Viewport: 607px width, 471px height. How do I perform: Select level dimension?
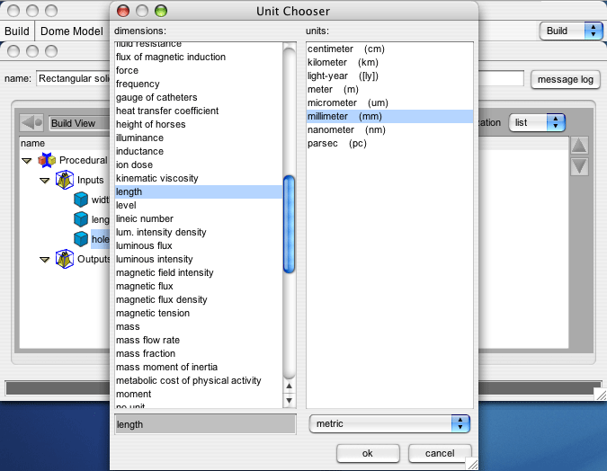pyautogui.click(x=199, y=206)
